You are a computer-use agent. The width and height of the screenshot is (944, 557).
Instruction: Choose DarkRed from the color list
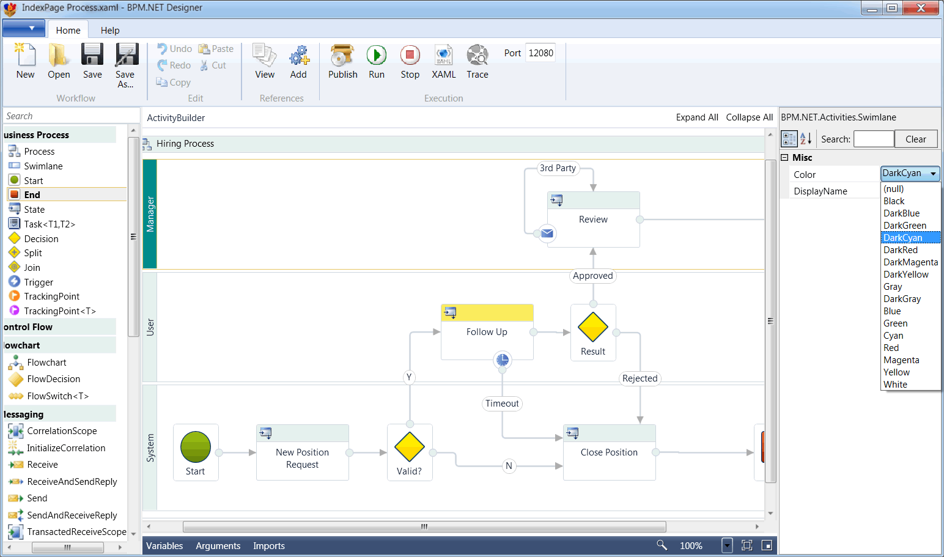910,249
